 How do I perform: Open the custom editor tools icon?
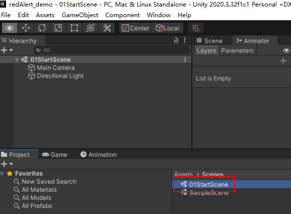[x=107, y=28]
